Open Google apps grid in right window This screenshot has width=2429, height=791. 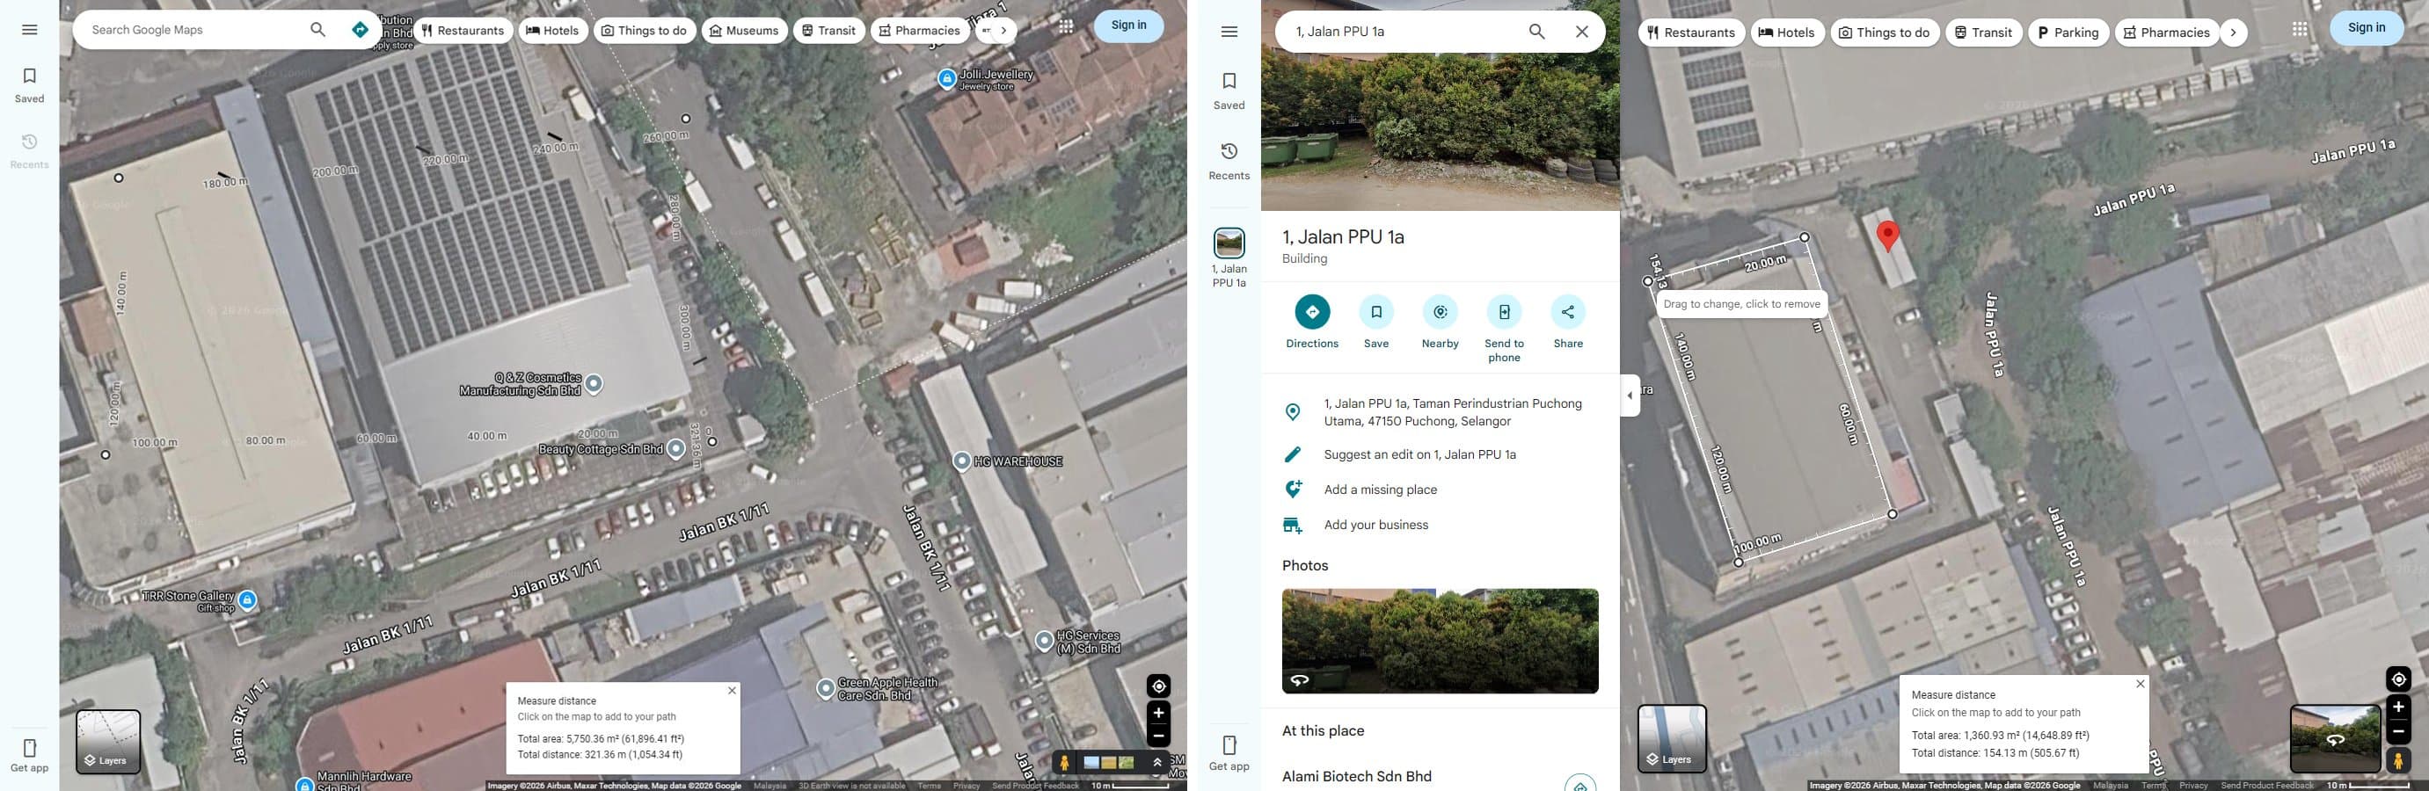pos(2300,29)
